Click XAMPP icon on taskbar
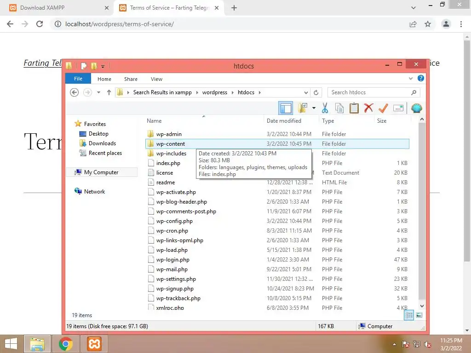The width and height of the screenshot is (471, 353). pyautogui.click(x=94, y=344)
